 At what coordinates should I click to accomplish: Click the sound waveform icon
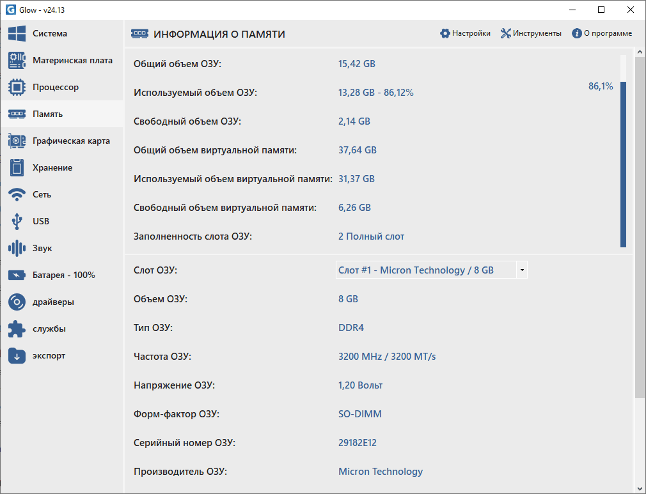pyautogui.click(x=17, y=249)
